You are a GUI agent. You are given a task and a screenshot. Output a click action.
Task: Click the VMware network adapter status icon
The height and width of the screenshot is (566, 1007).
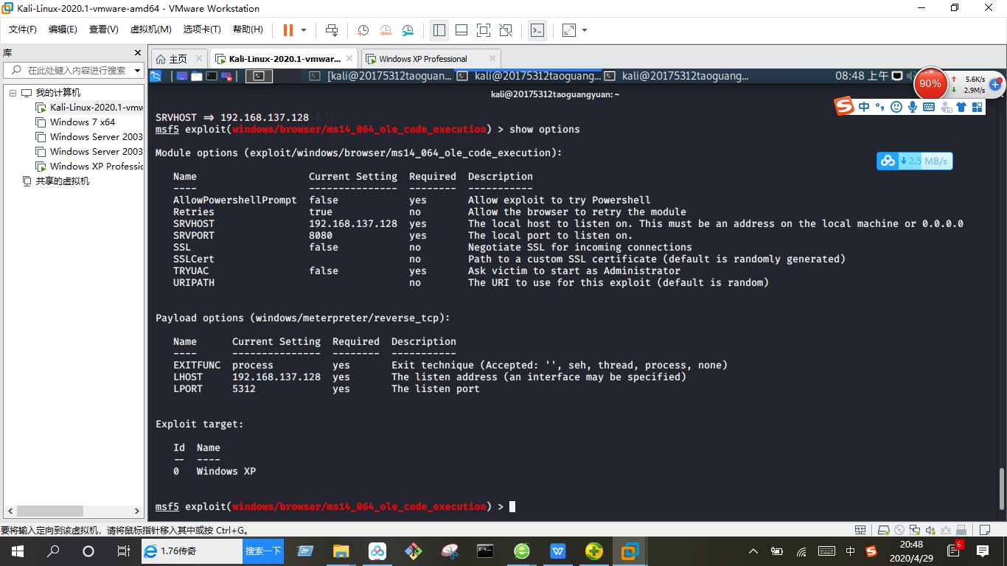coord(915,530)
